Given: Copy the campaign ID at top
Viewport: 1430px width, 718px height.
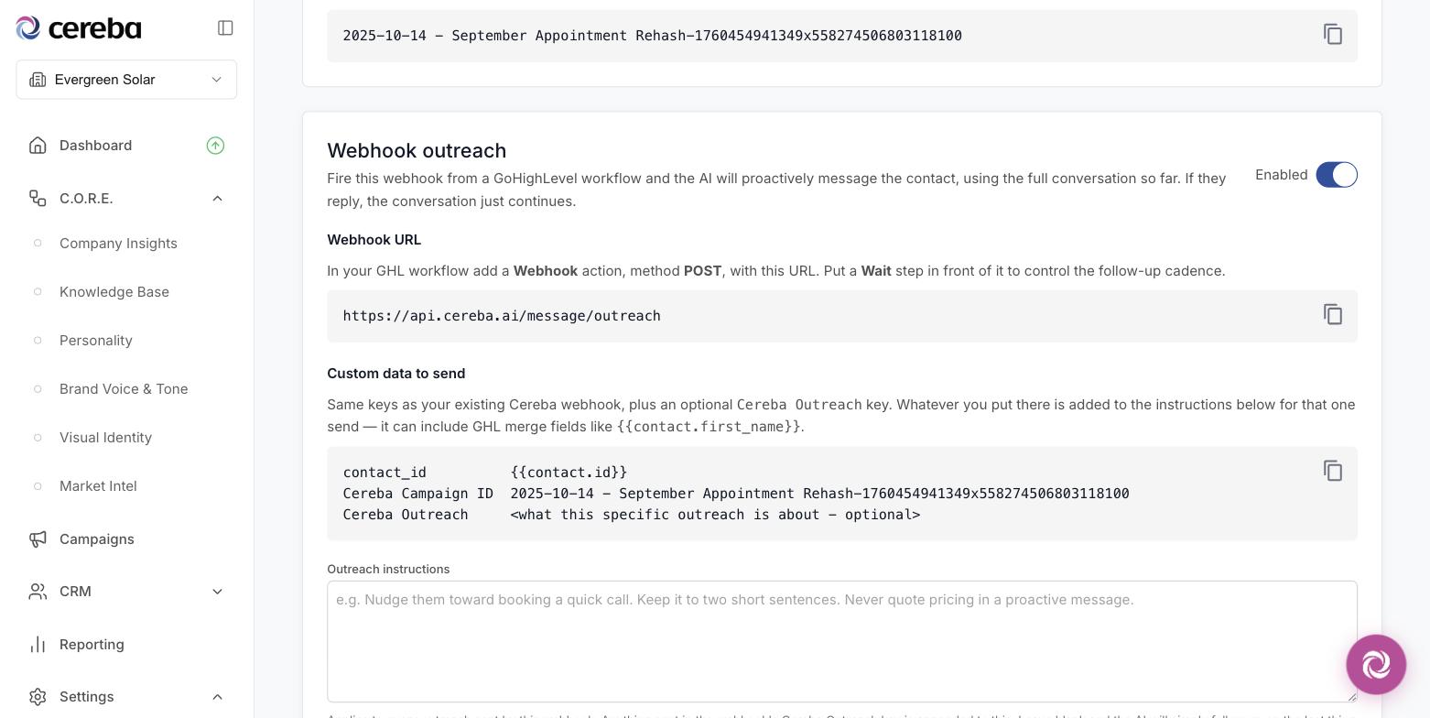Looking at the screenshot, I should click(1333, 35).
